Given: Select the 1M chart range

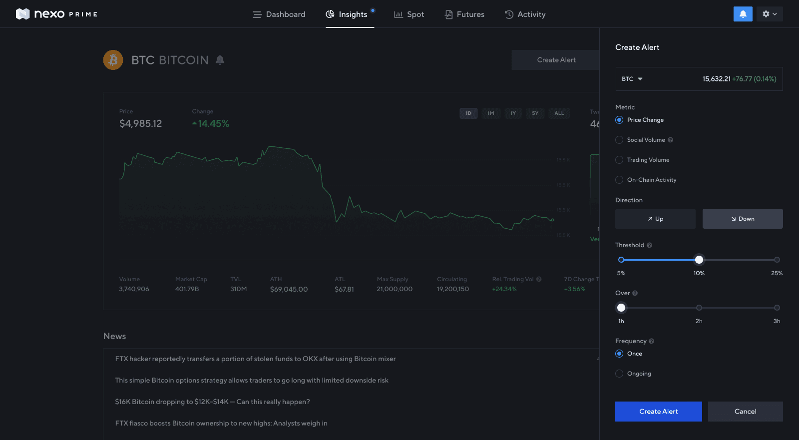Looking at the screenshot, I should coord(491,113).
